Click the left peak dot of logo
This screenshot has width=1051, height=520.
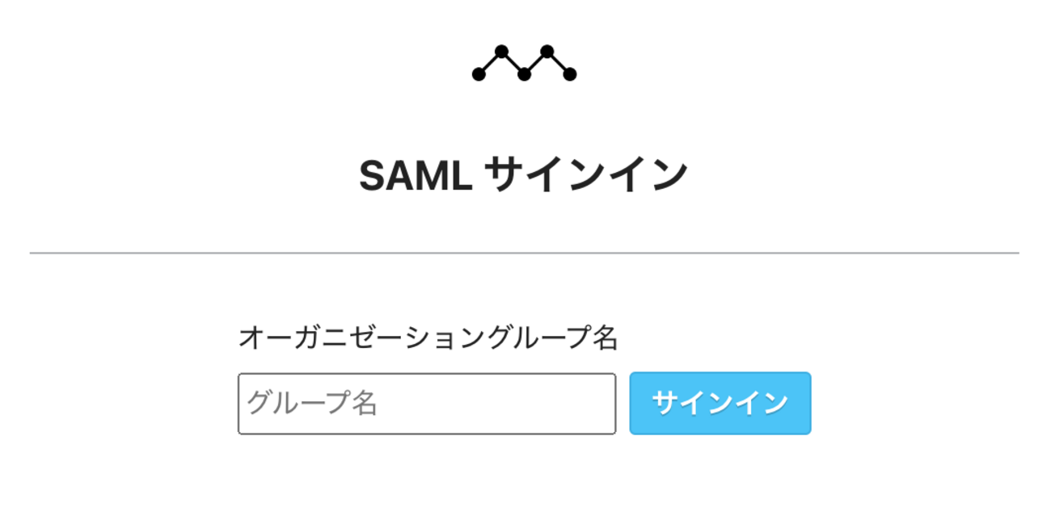pos(501,52)
